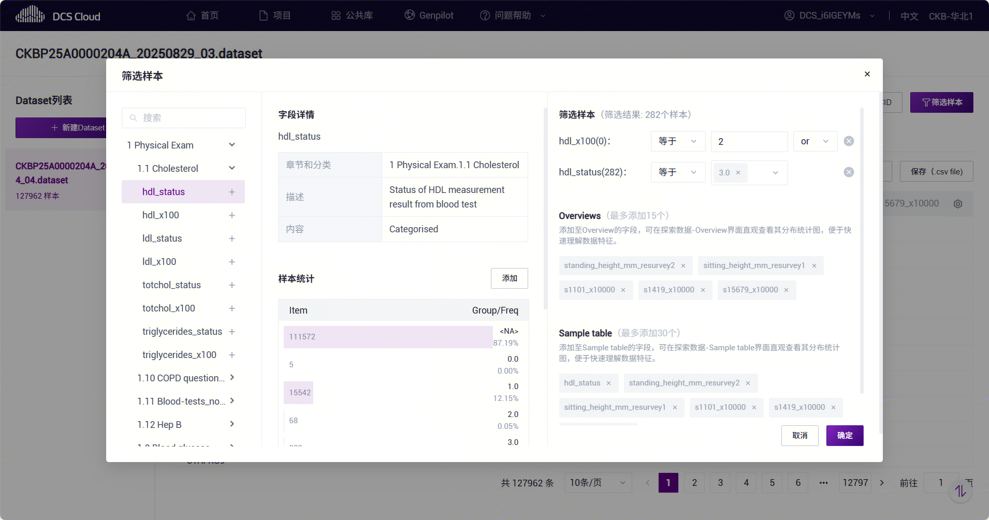Click plus icon next to ldl_status
The image size is (989, 520).
click(x=232, y=239)
